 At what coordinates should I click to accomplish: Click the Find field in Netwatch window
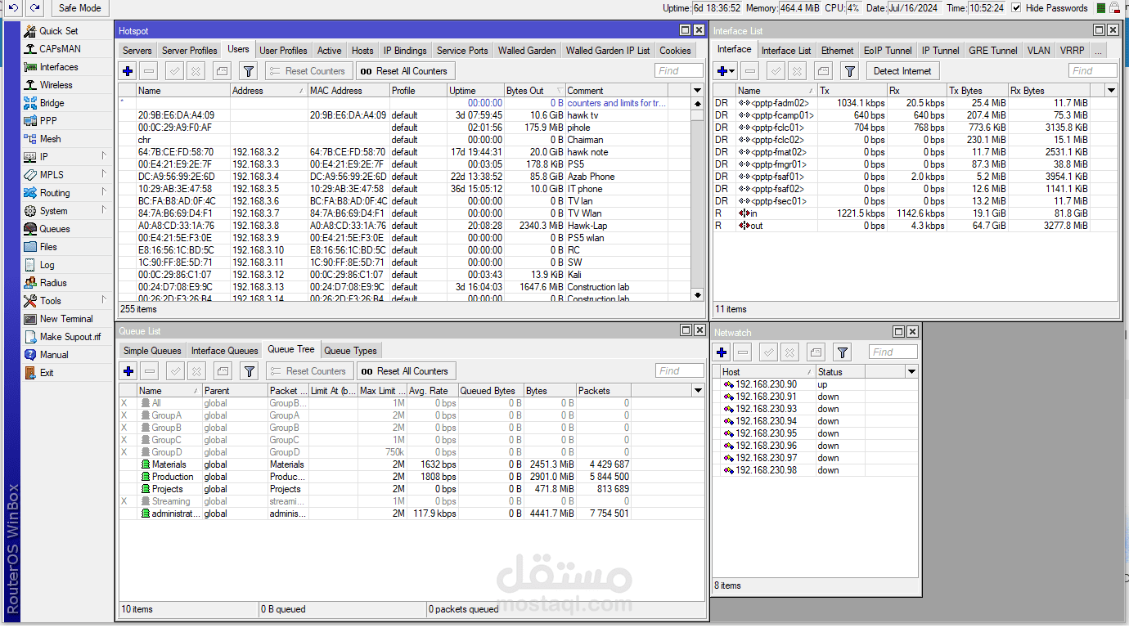(893, 352)
